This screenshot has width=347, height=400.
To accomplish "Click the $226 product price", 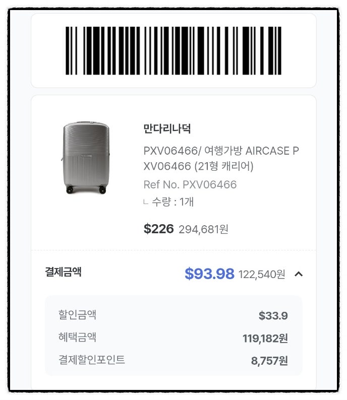I will [x=158, y=229].
